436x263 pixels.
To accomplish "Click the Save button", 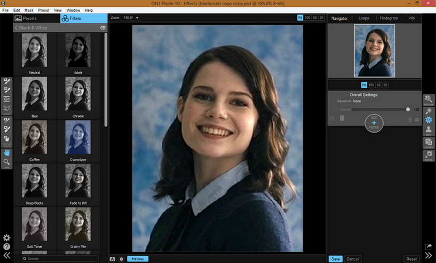I will point(335,259).
